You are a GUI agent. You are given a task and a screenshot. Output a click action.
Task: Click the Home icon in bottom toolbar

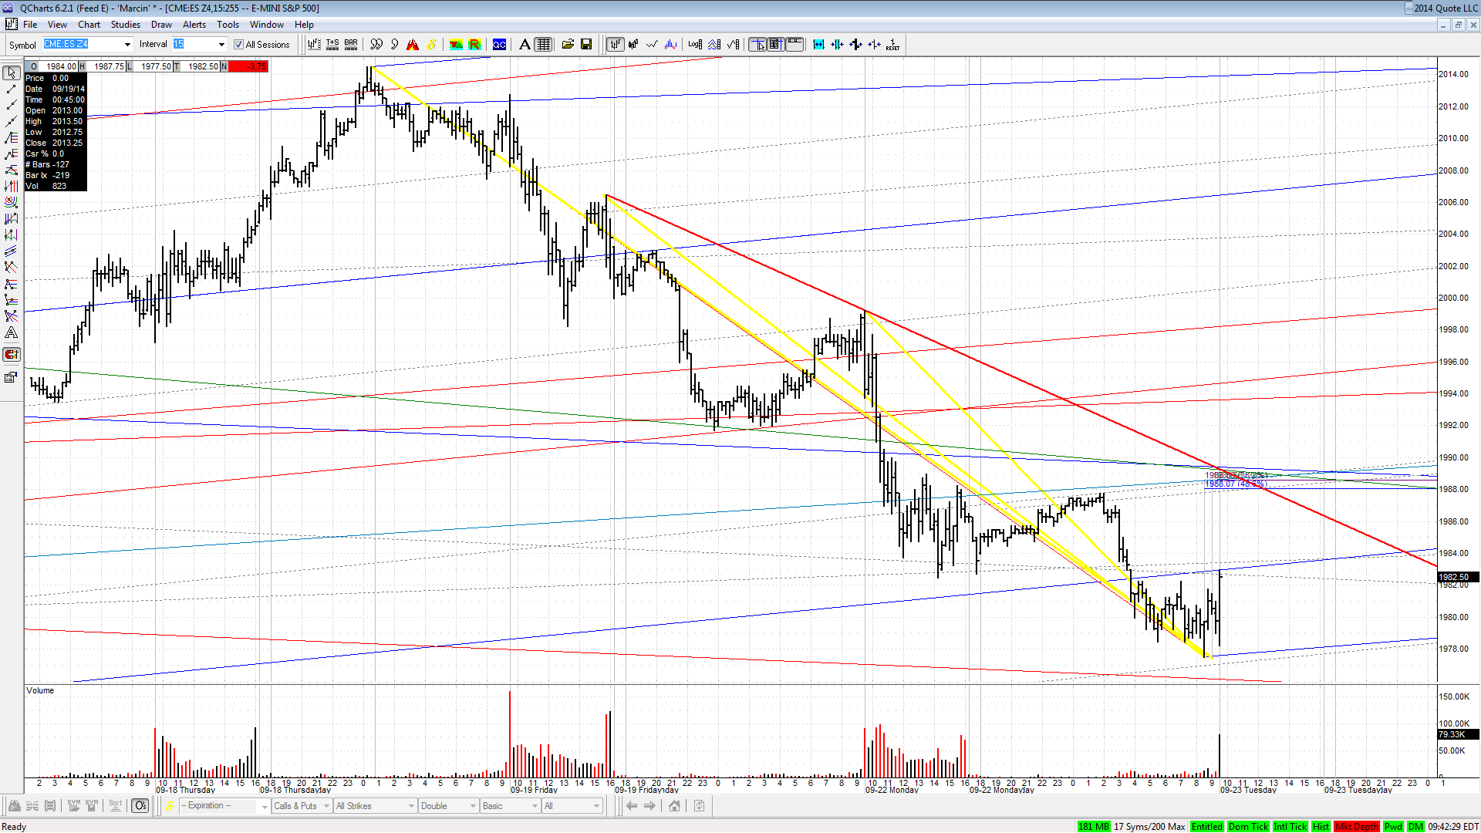coord(674,806)
